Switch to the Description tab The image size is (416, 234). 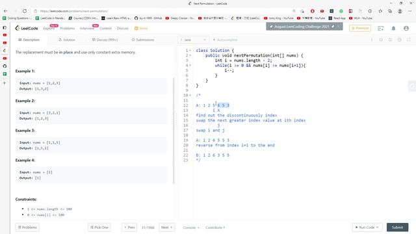tap(29, 40)
